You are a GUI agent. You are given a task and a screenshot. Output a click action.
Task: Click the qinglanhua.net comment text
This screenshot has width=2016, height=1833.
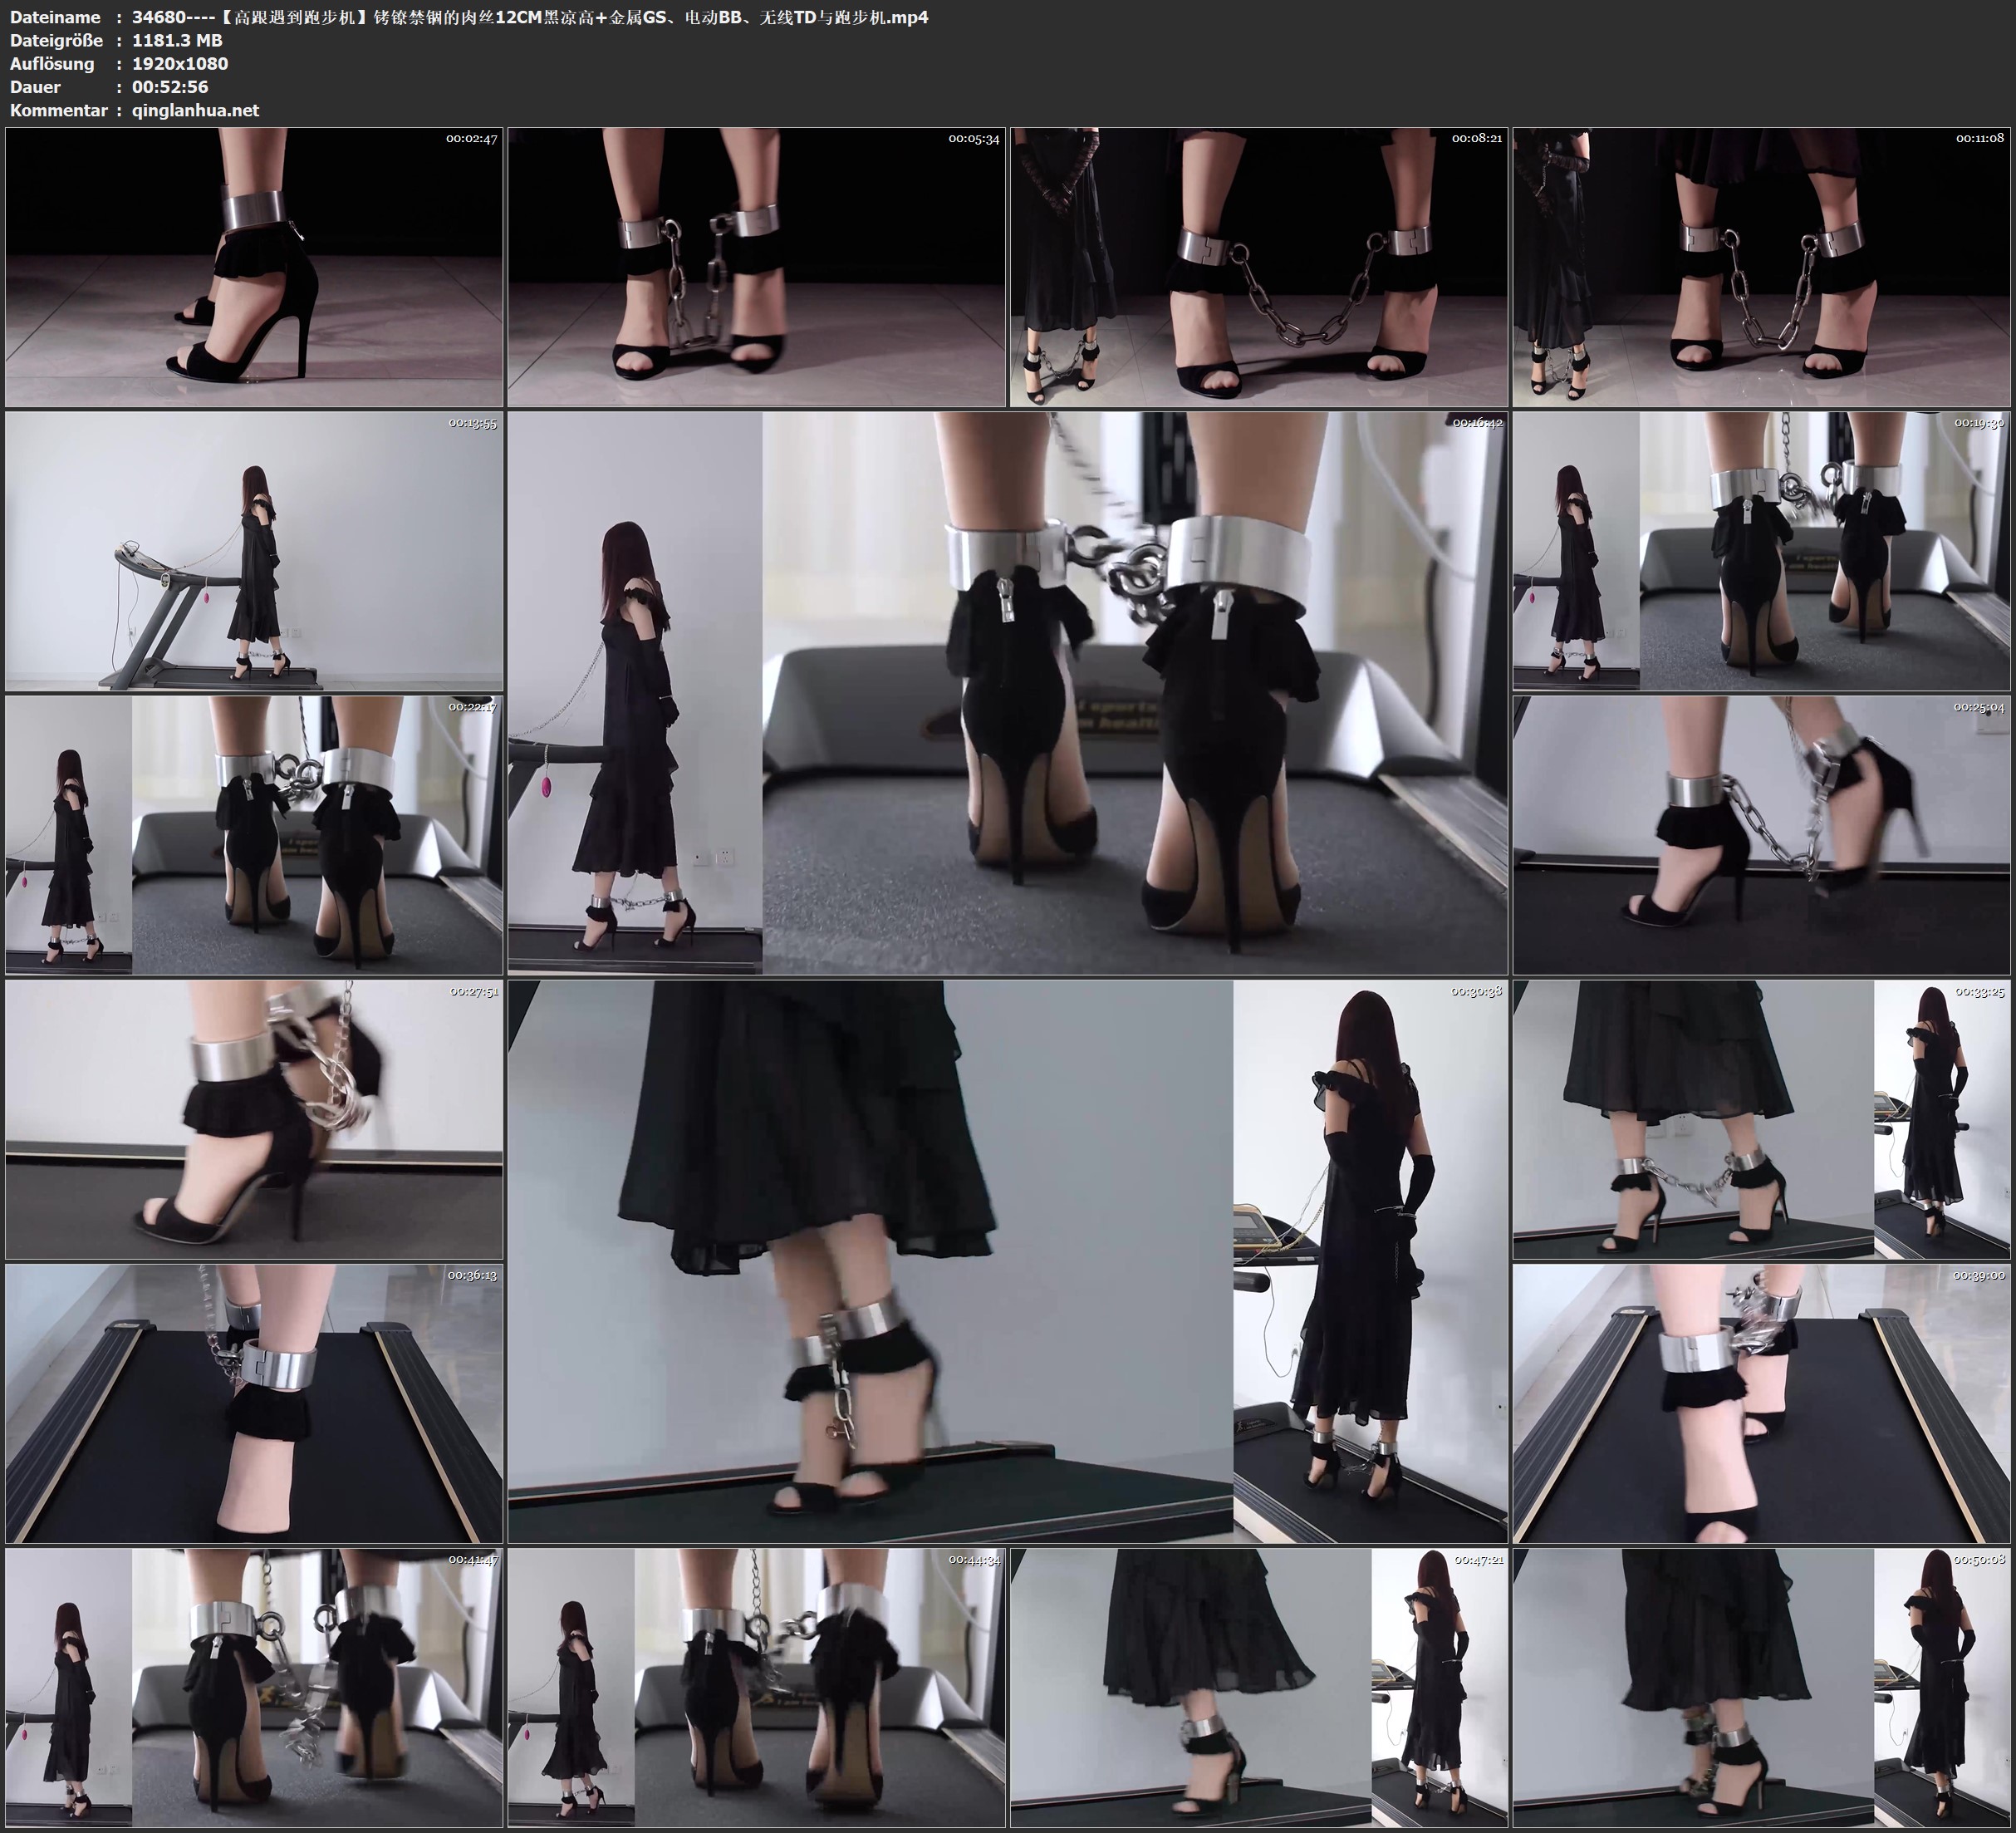tap(196, 110)
